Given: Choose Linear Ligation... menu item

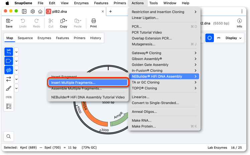Looking at the screenshot, I should click(x=164, y=18).
